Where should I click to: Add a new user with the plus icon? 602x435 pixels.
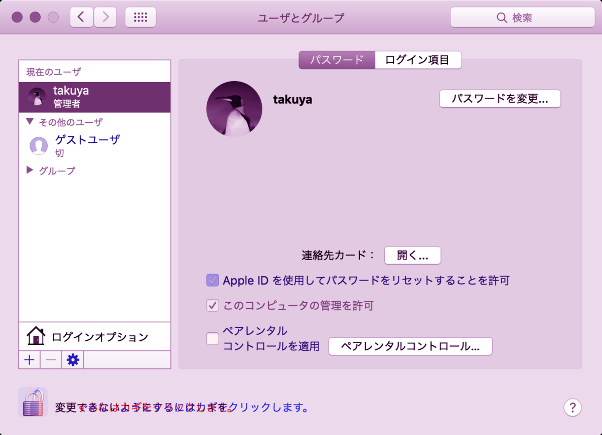point(29,360)
